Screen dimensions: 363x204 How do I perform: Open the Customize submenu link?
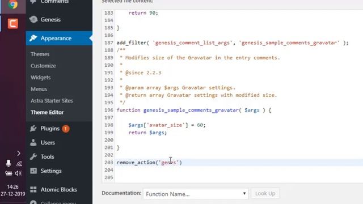click(43, 66)
